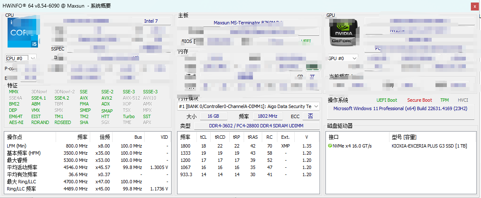Click the tCL column header in memory timings
Image resolution: width=481 pixels, height=198 pixels.
(203, 137)
